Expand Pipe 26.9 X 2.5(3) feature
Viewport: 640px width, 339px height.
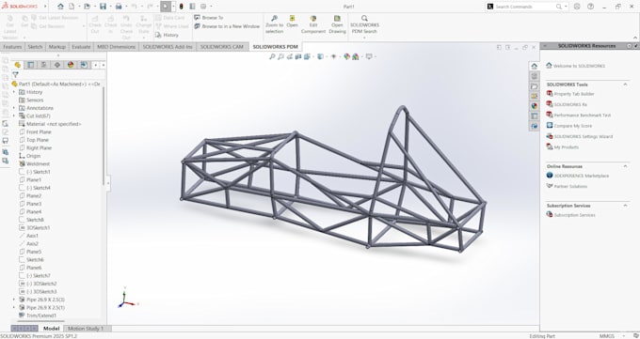[14, 300]
